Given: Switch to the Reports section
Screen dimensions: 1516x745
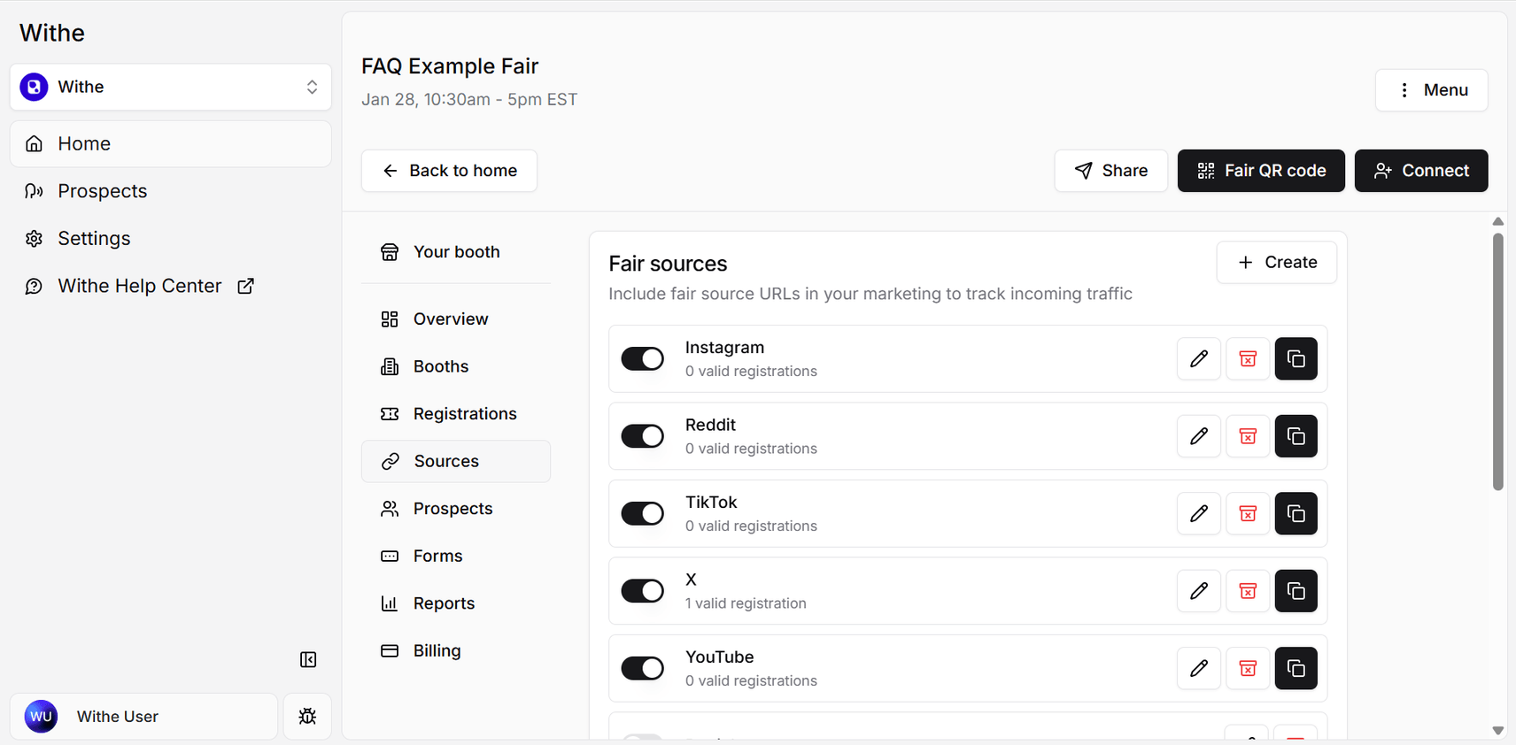Looking at the screenshot, I should click(456, 603).
